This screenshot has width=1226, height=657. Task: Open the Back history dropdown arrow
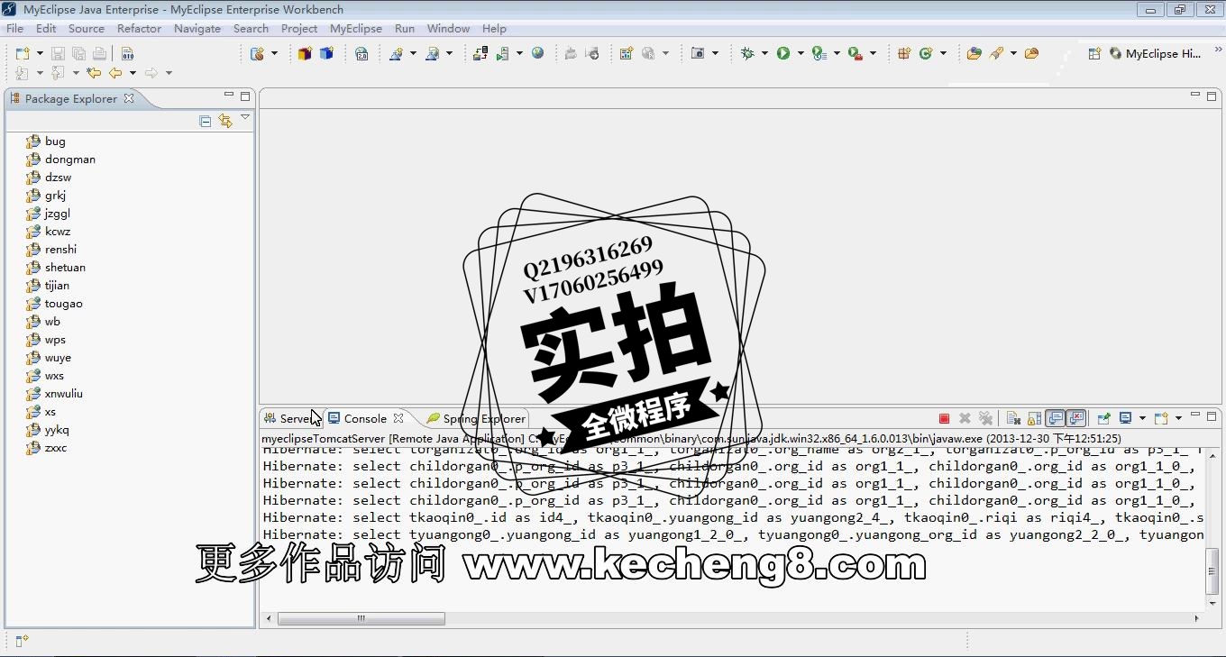tap(133, 73)
